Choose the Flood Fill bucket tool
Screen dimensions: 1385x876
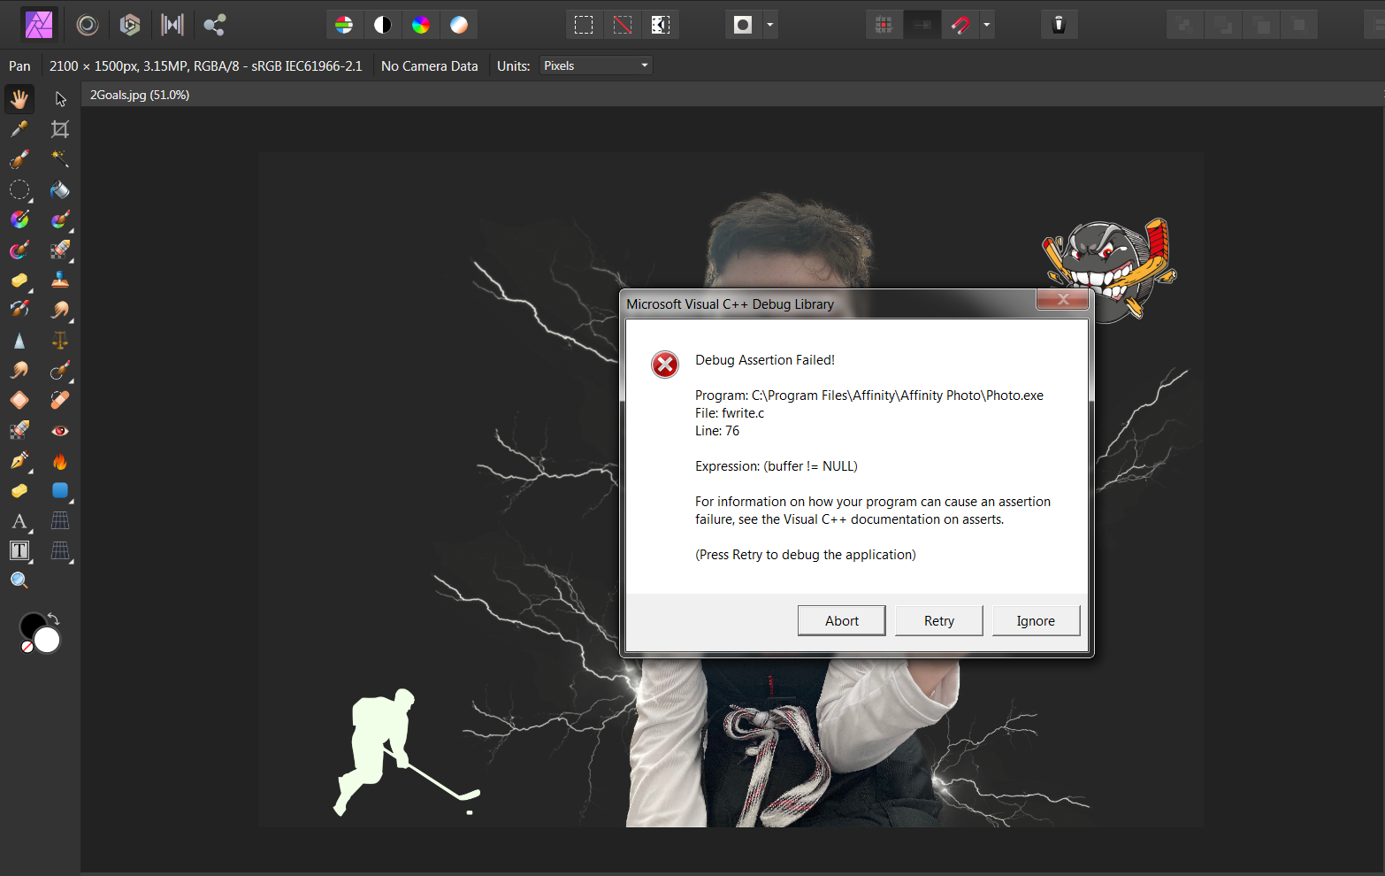pos(60,189)
